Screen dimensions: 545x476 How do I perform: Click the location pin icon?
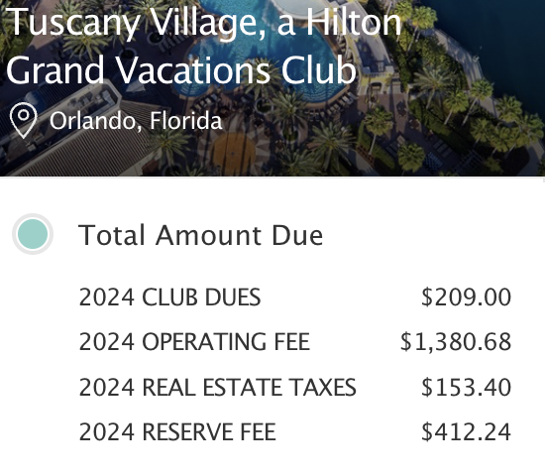coord(24,121)
